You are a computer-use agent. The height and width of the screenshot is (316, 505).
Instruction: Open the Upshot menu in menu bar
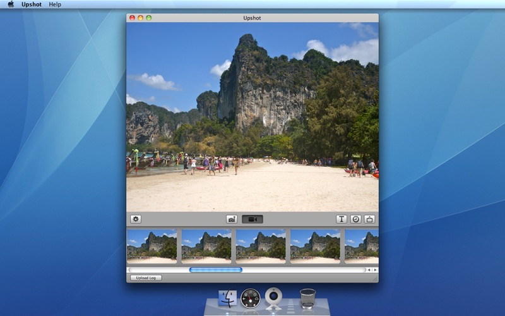[x=32, y=4]
